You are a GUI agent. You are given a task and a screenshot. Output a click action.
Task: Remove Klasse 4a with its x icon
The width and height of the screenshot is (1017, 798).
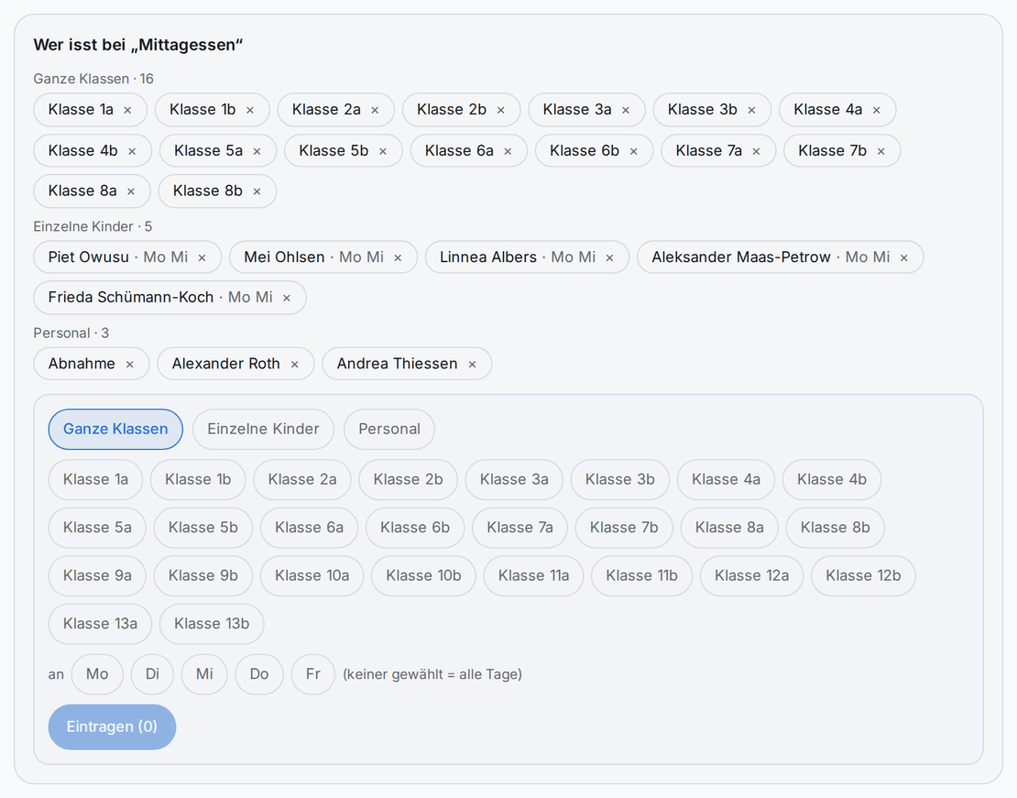[876, 110]
